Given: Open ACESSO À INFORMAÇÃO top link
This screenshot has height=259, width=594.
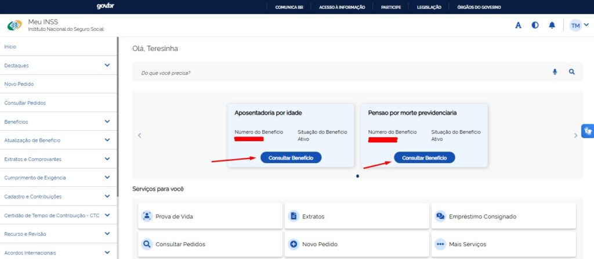Looking at the screenshot, I should click(342, 7).
